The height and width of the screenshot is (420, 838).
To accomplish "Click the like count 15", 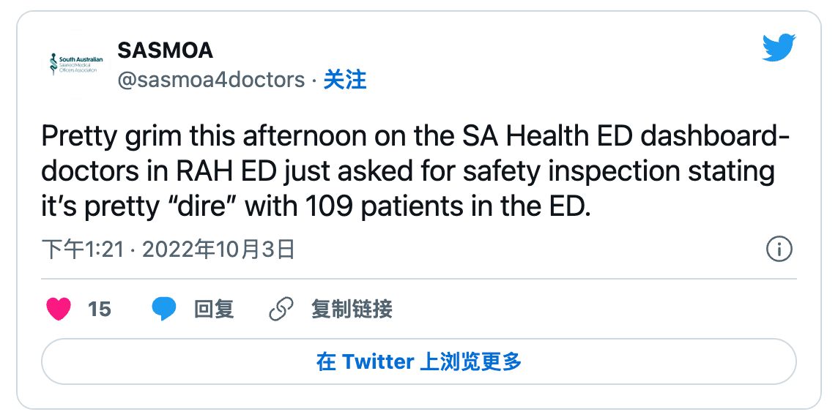I will [x=99, y=310].
